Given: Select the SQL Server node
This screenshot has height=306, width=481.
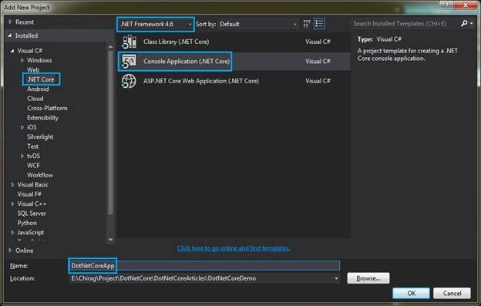Looking at the screenshot, I should click(32, 214).
